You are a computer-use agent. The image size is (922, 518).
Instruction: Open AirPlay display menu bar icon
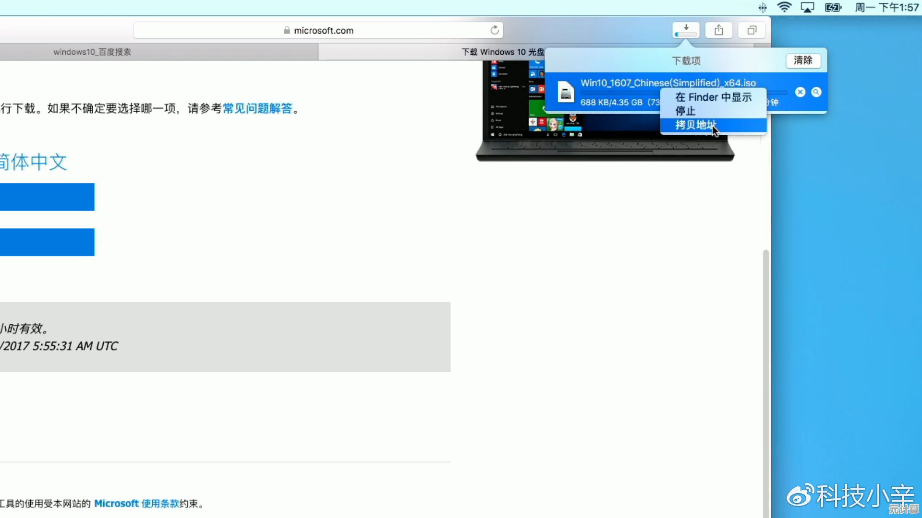pos(807,7)
